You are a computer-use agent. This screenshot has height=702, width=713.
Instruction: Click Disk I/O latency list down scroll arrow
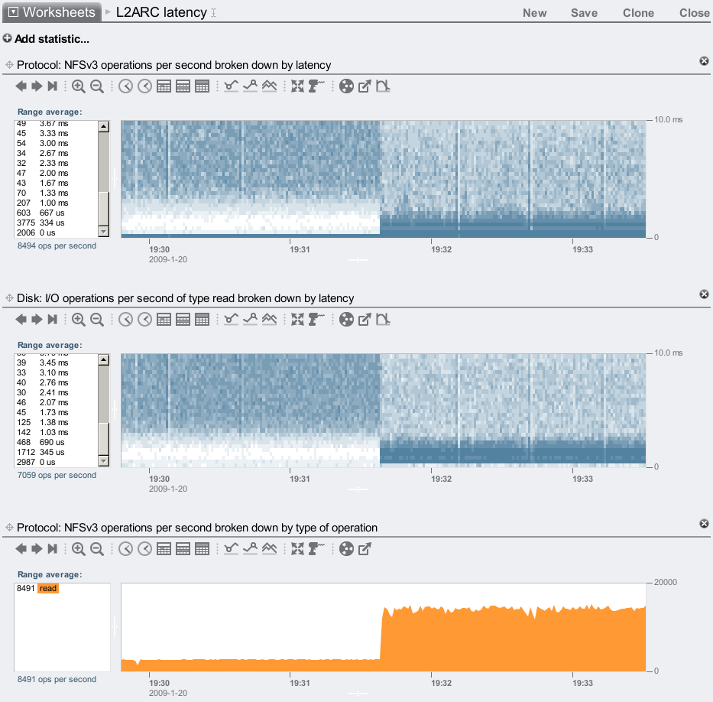point(104,461)
